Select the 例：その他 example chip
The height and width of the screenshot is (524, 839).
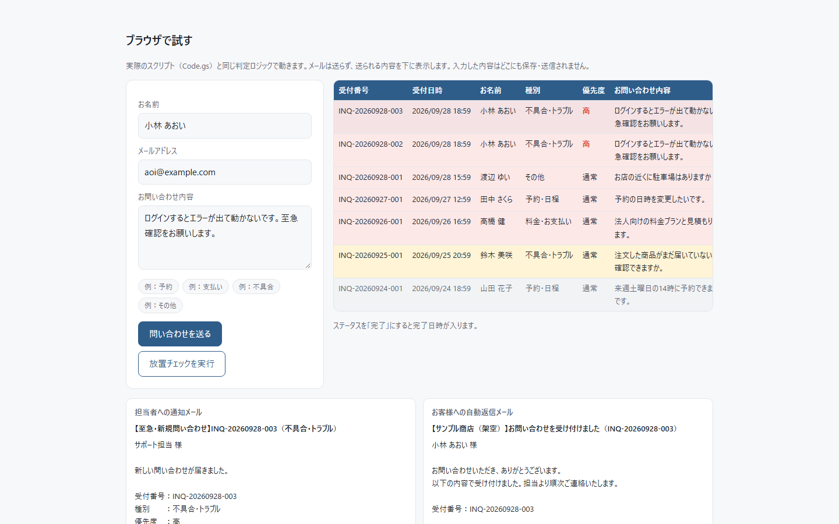[x=160, y=305]
